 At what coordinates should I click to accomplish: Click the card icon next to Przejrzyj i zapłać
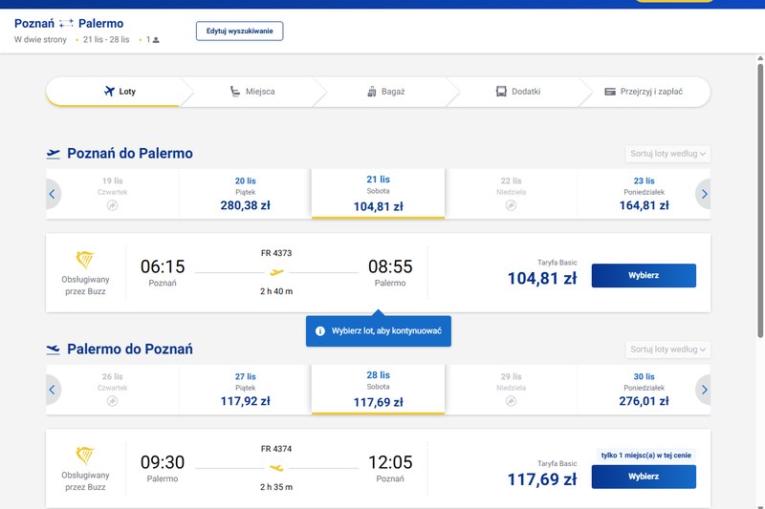610,92
